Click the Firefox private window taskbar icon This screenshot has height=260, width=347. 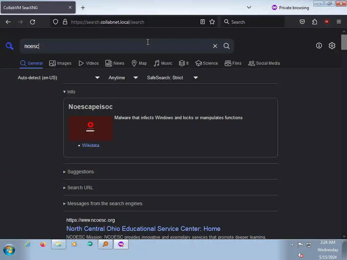121,244
